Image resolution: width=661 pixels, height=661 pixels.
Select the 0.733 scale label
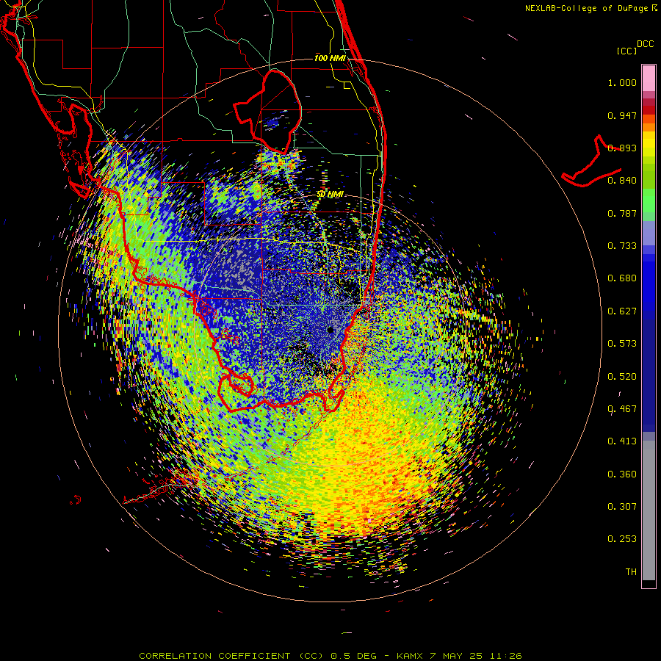pos(622,246)
